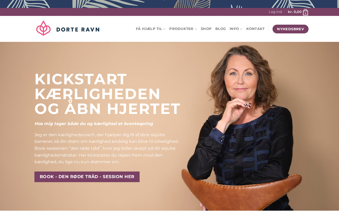Viewport: 339px width, 212px height.
Task: Open the shopping cart bag icon
Action: click(x=305, y=12)
